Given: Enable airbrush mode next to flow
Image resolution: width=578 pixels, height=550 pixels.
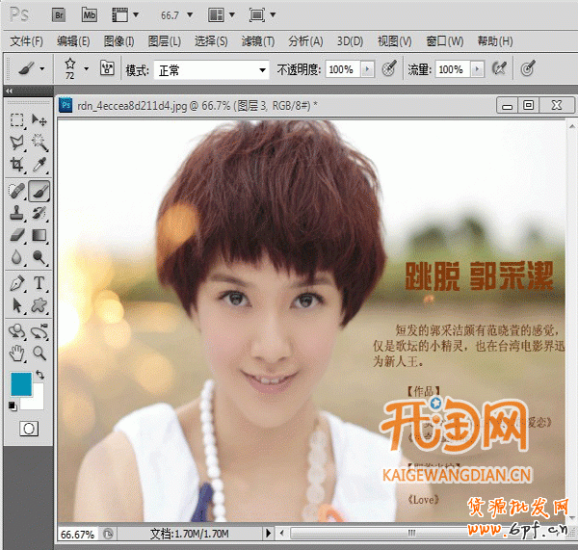Looking at the screenshot, I should [499, 69].
